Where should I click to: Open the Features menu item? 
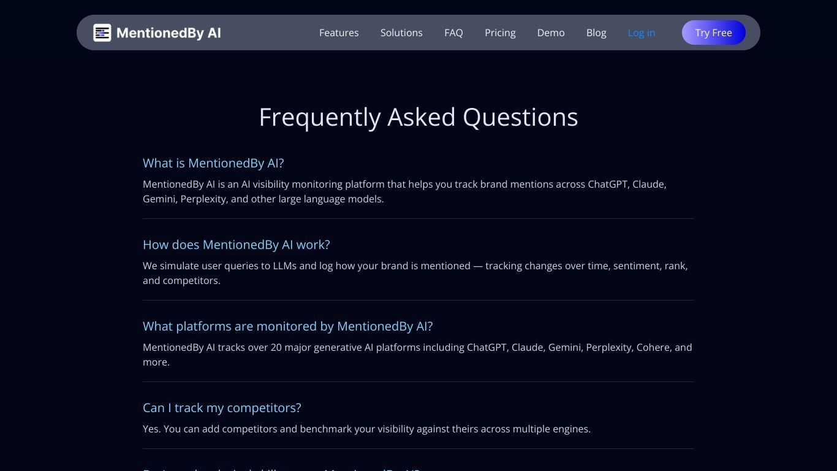[x=339, y=33]
